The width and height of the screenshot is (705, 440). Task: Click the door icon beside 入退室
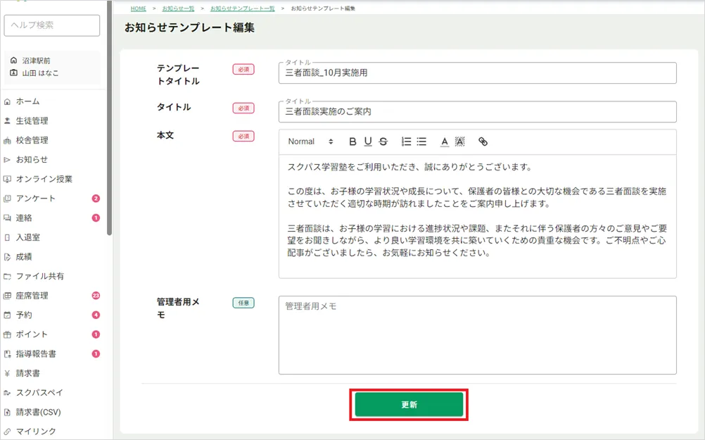[7, 237]
